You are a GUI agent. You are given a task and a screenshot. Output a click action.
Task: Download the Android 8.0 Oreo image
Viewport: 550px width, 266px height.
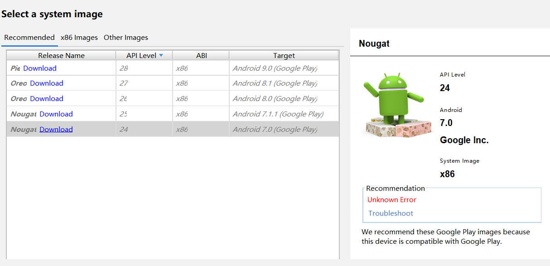(47, 98)
